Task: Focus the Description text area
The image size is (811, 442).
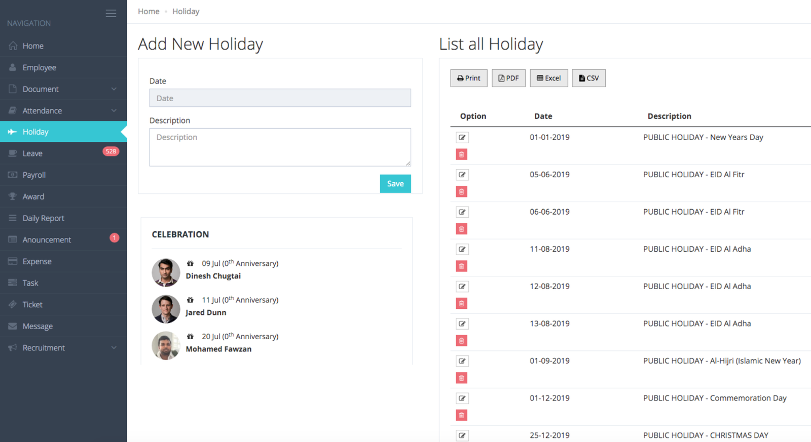Action: point(280,147)
